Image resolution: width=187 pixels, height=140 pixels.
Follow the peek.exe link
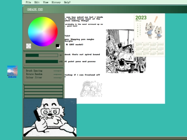point(12,77)
